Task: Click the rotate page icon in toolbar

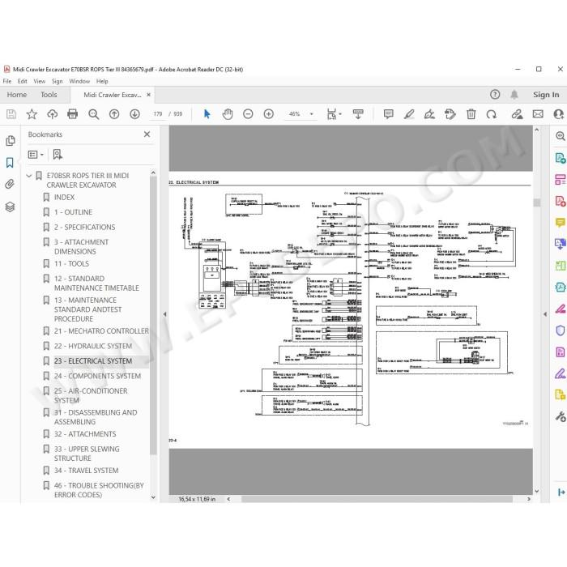Action: [x=492, y=114]
